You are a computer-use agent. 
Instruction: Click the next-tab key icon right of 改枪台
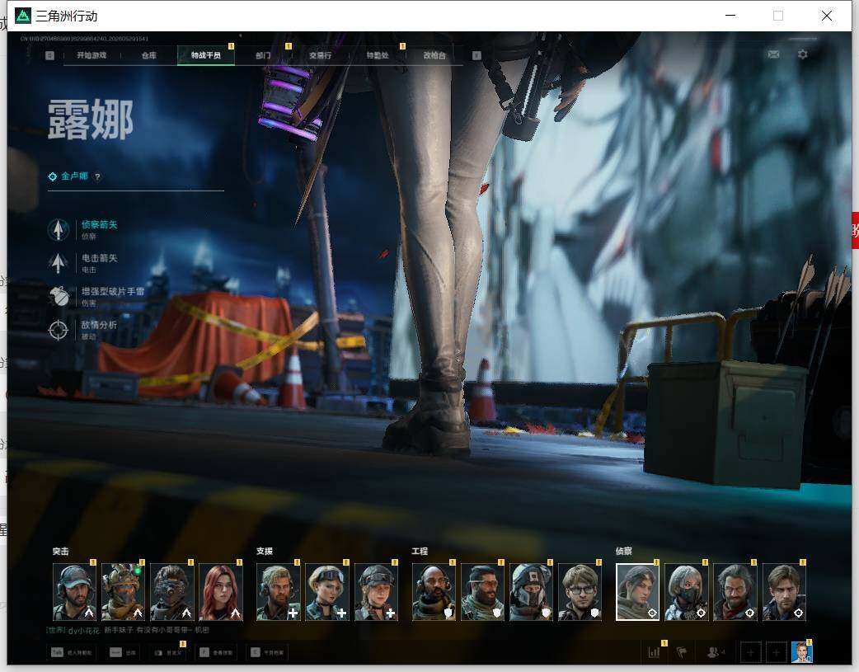[476, 55]
